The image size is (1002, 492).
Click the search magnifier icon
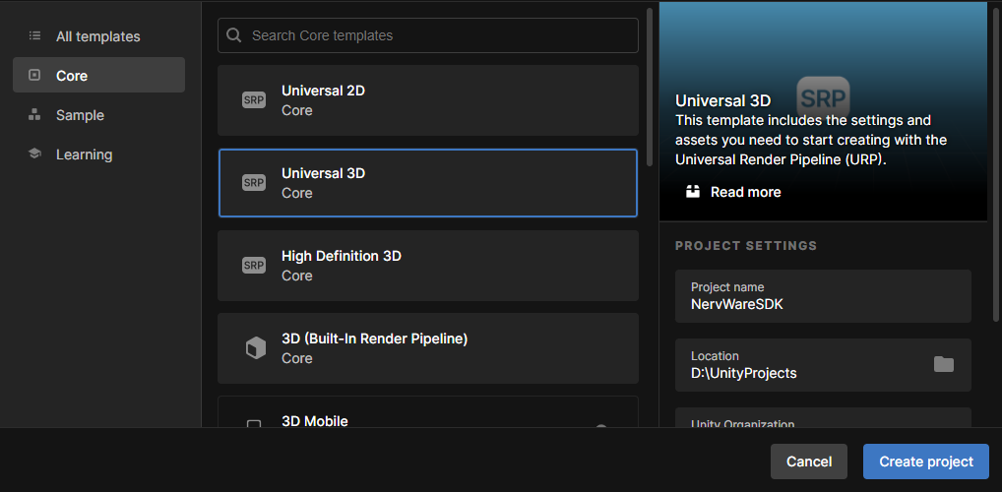tap(234, 35)
